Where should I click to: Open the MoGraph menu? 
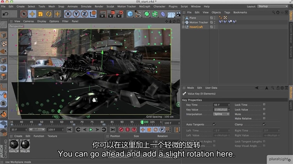(x=145, y=6)
